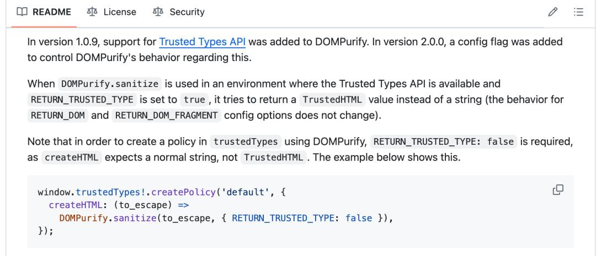The width and height of the screenshot is (596, 256).
Task: Click the book icon beside README
Action: [x=22, y=12]
